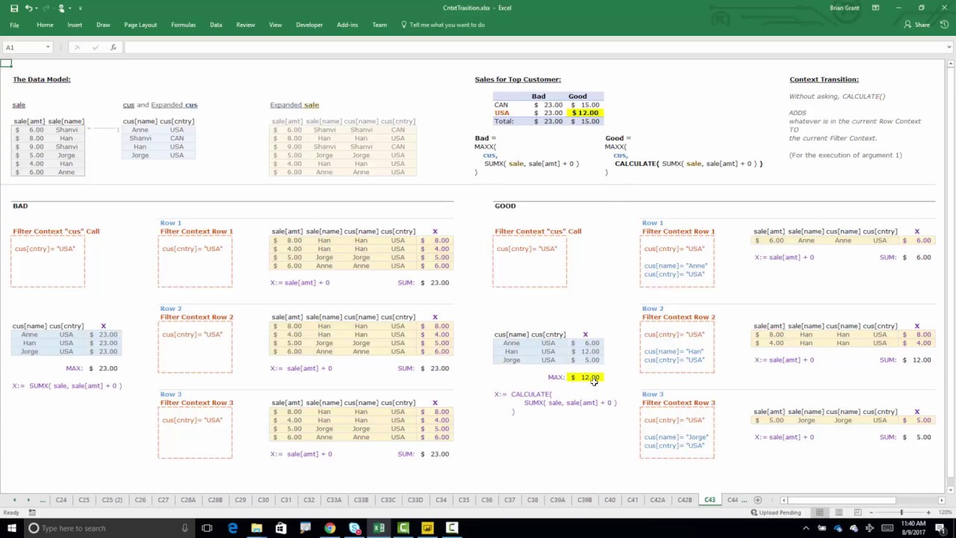Click the Cancel formula X icon
Screen dimensions: 956x538
pyautogui.click(x=77, y=47)
